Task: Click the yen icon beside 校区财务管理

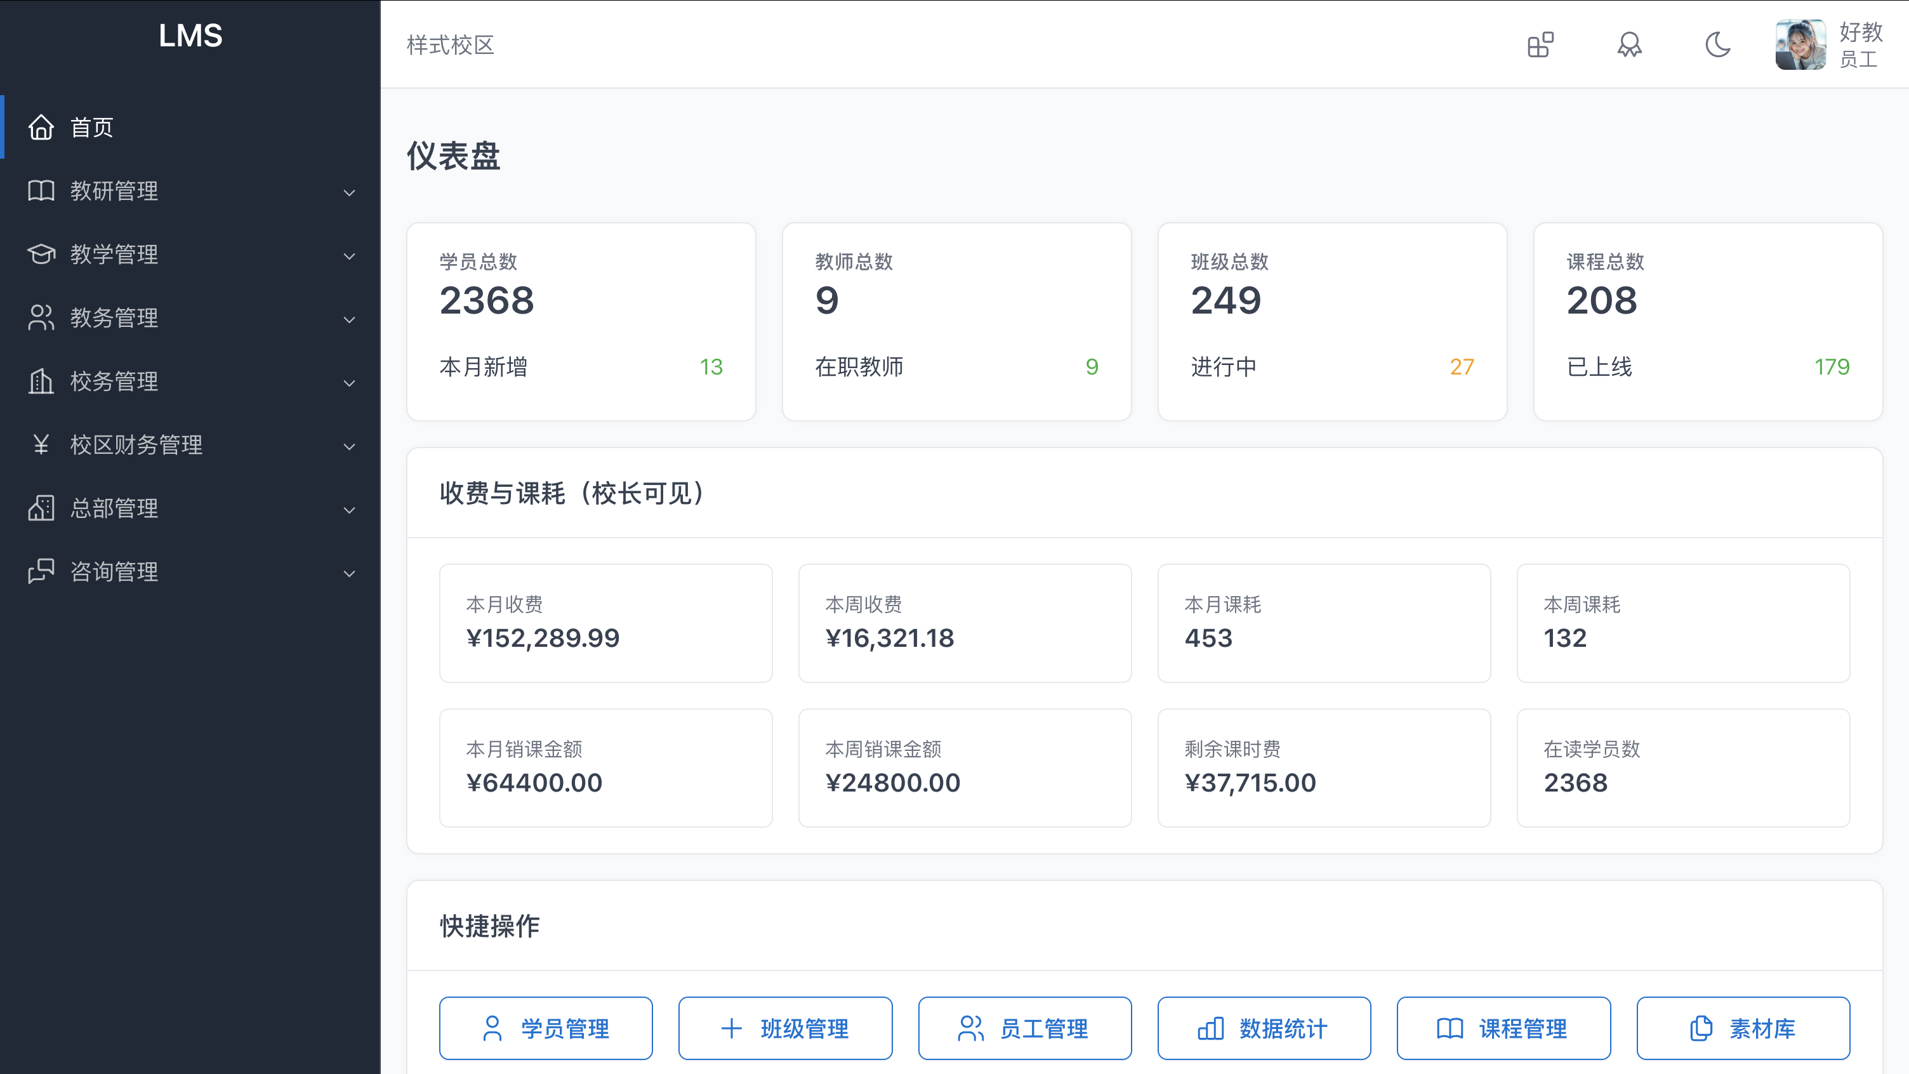Action: (x=41, y=445)
